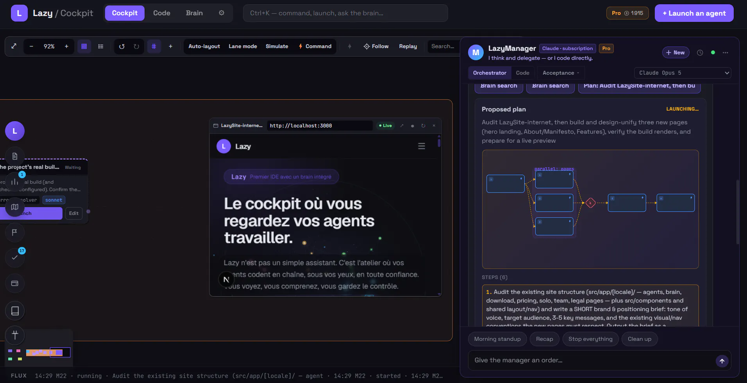
Task: Open the map icon in the sidebar
Action: pyautogui.click(x=15, y=207)
